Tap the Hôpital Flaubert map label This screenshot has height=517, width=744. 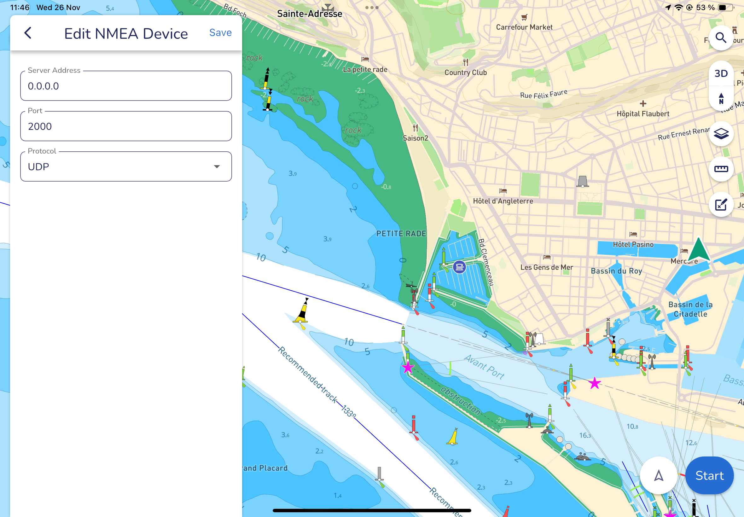pos(642,114)
